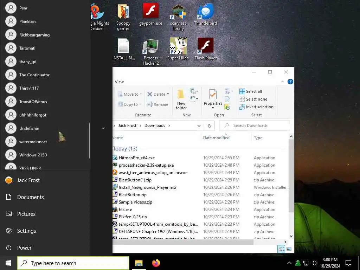Click the File Explorer taskbar icon
Image resolution: width=360 pixels, height=270 pixels.
pos(139,263)
